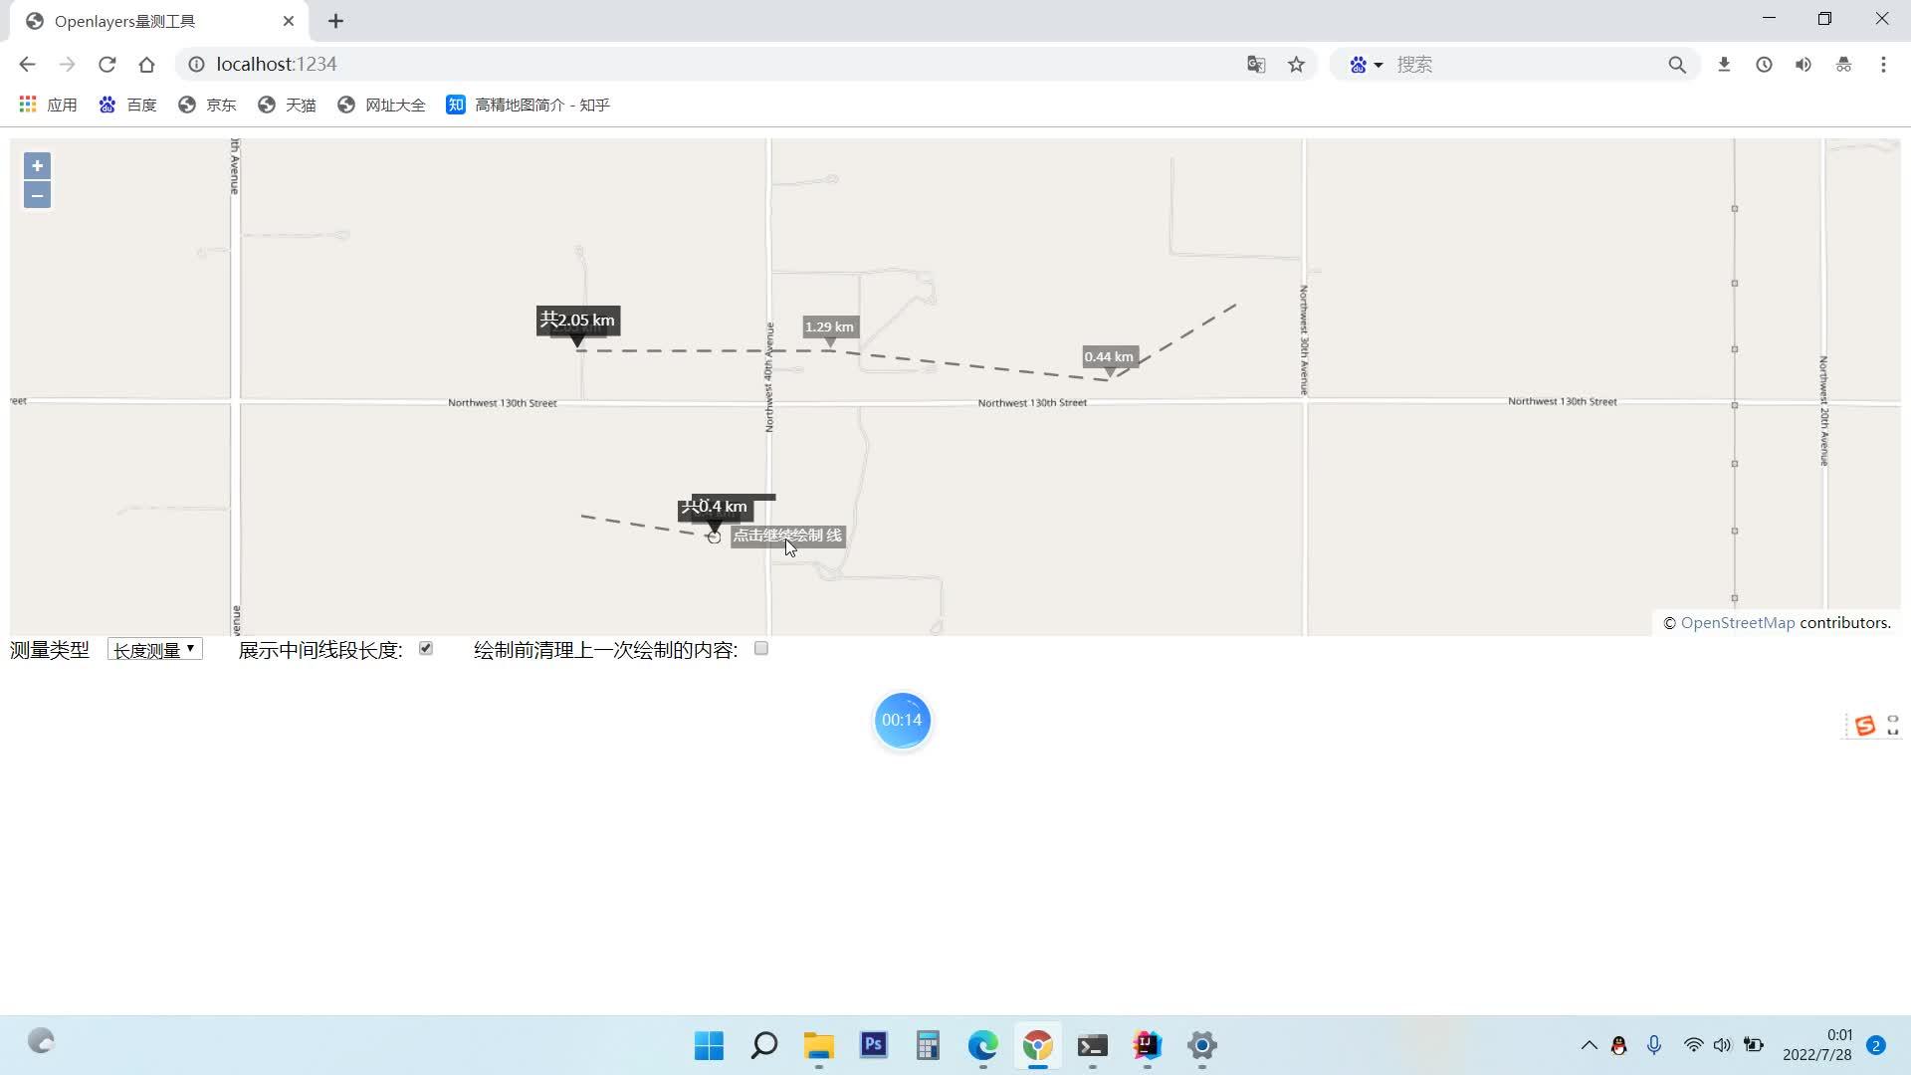
Task: Open Photoshop from the taskbar
Action: point(873,1045)
